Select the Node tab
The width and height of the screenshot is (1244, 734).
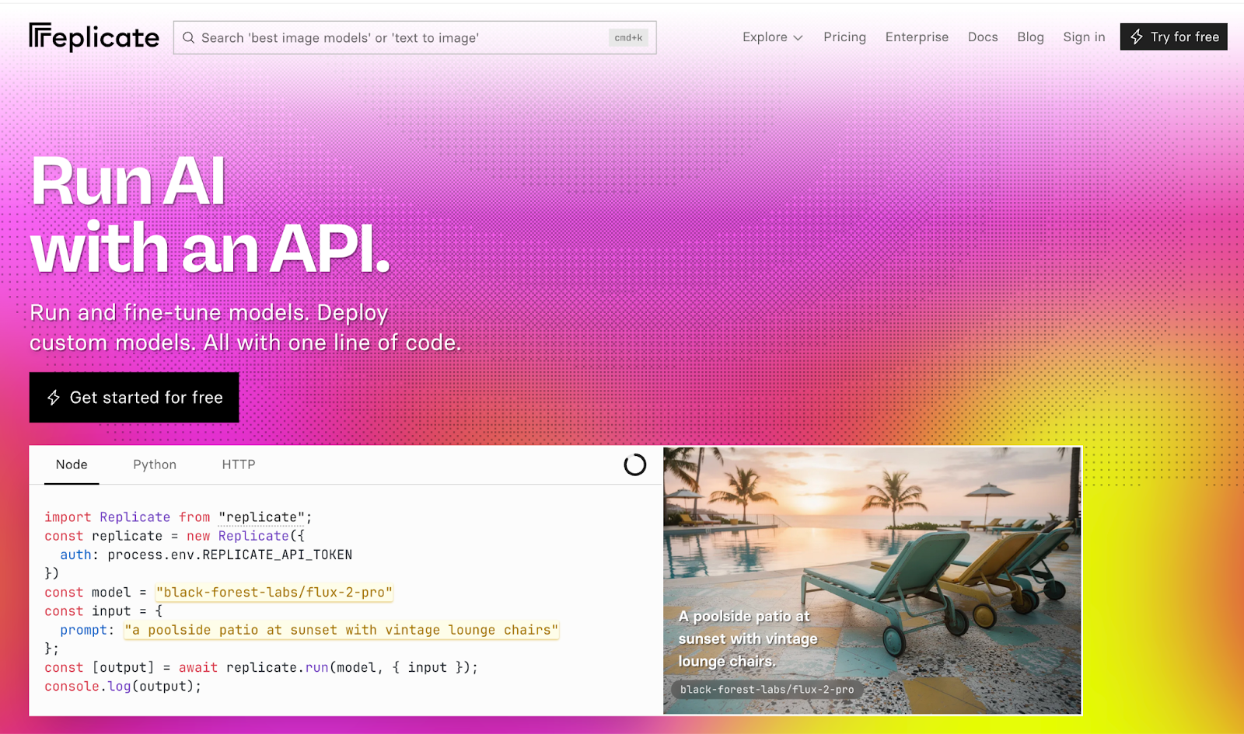pos(72,464)
